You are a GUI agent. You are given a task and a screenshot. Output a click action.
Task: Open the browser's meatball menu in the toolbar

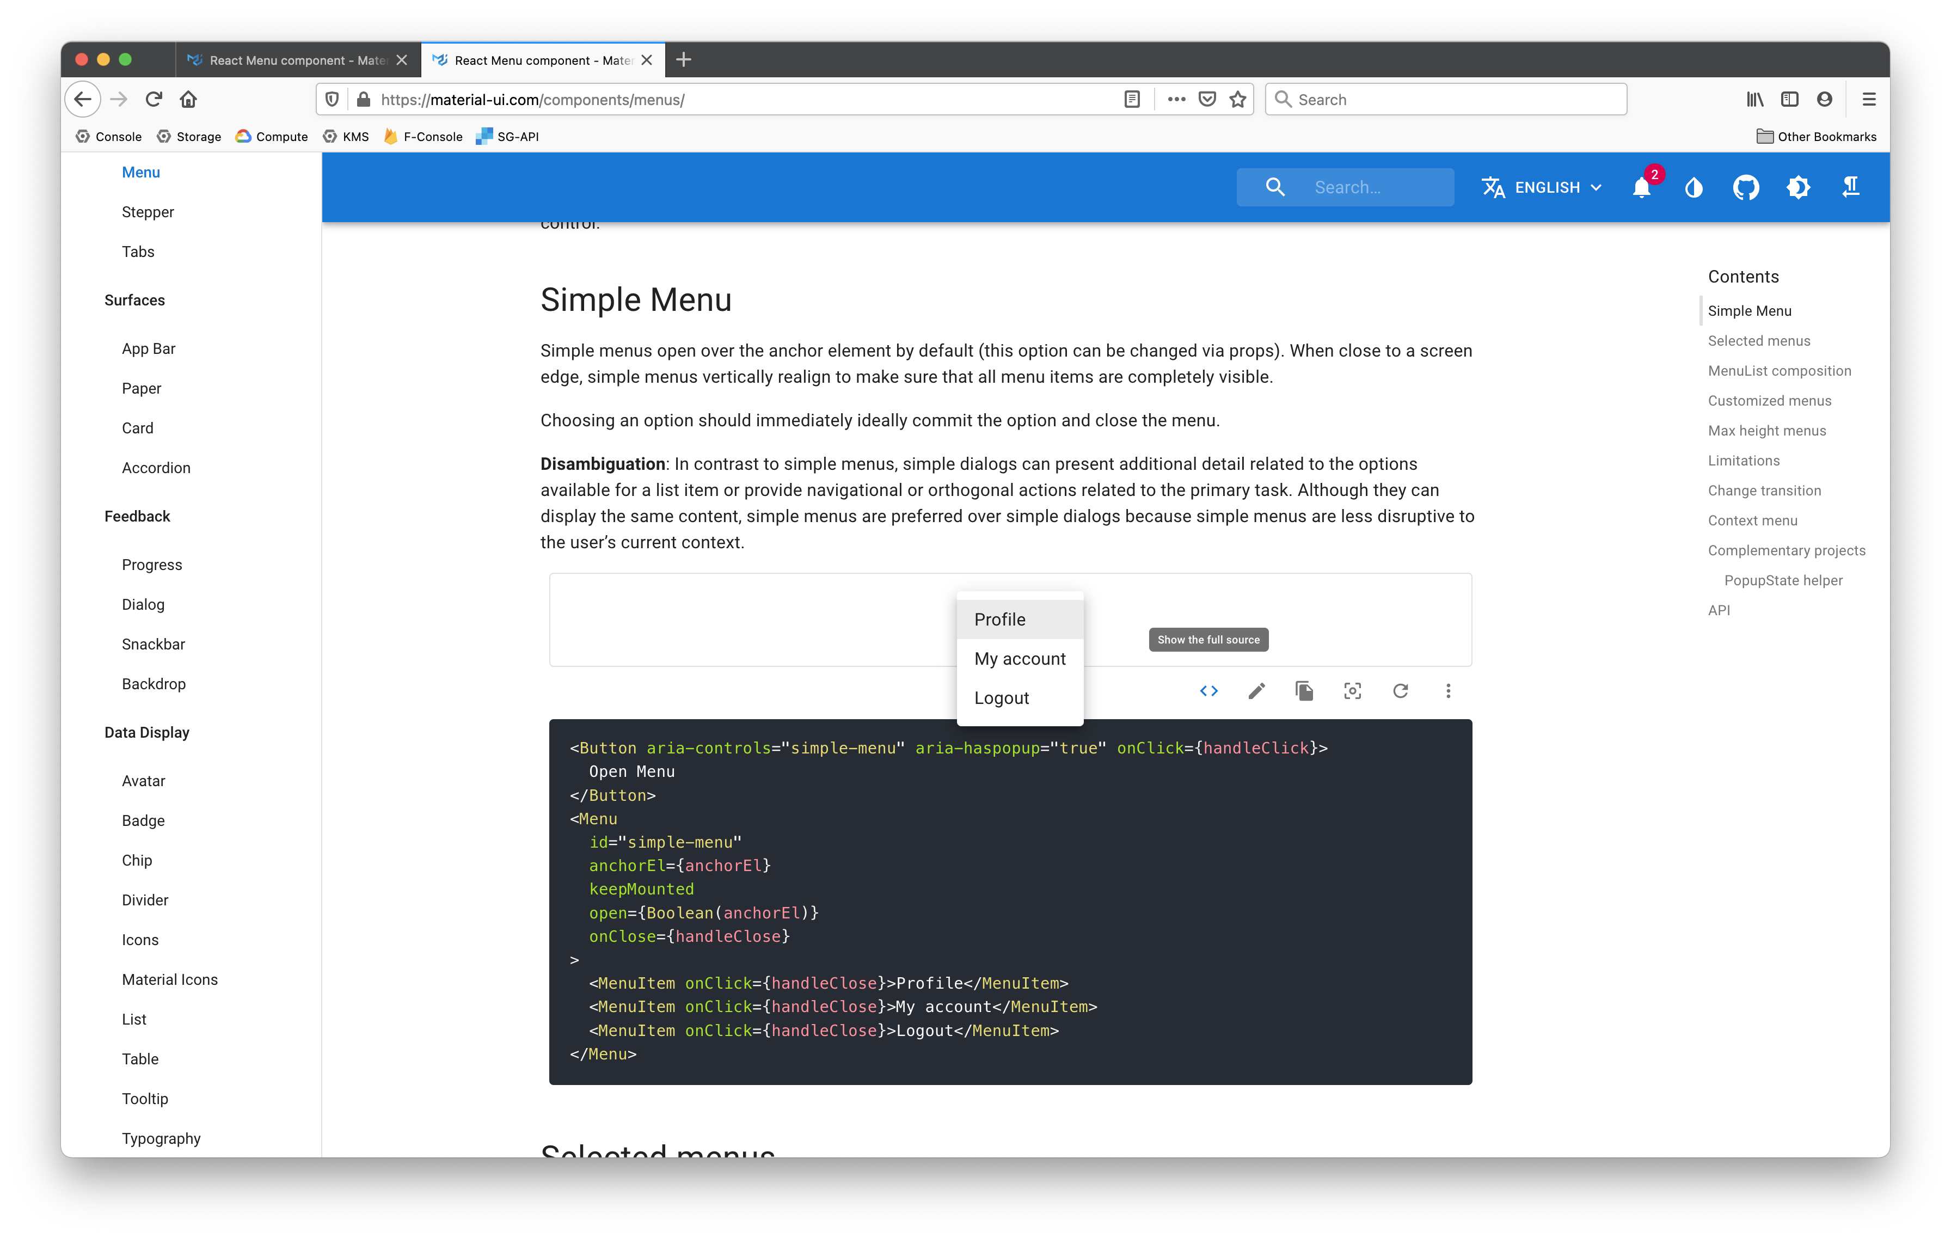(x=1176, y=99)
